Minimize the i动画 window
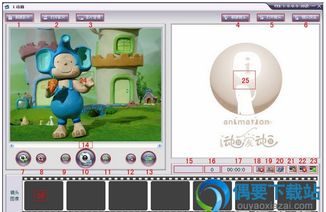 [314, 6]
